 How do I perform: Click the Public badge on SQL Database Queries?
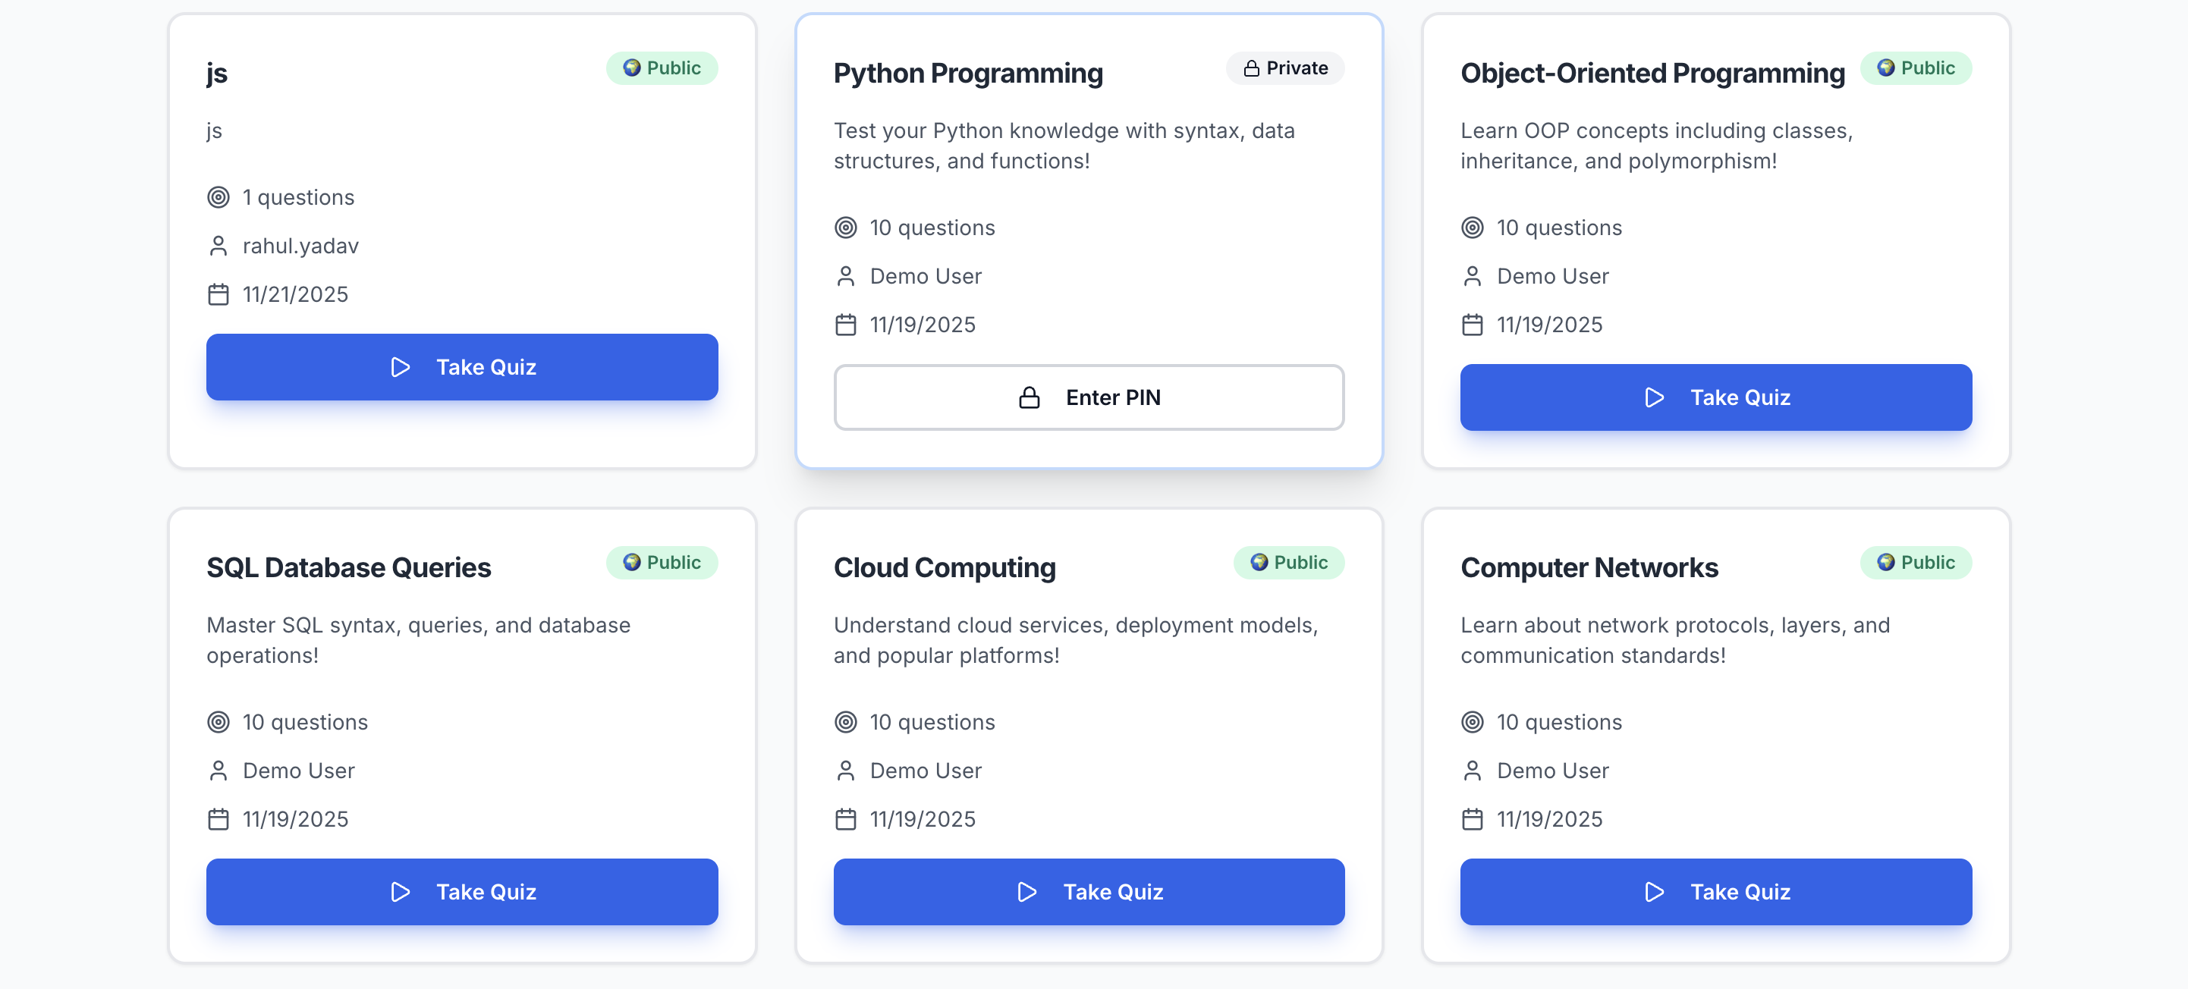pyautogui.click(x=661, y=562)
